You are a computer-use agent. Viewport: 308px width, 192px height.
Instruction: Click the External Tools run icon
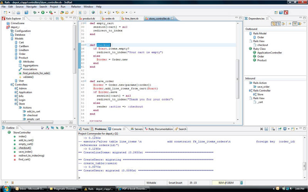pos(51,13)
